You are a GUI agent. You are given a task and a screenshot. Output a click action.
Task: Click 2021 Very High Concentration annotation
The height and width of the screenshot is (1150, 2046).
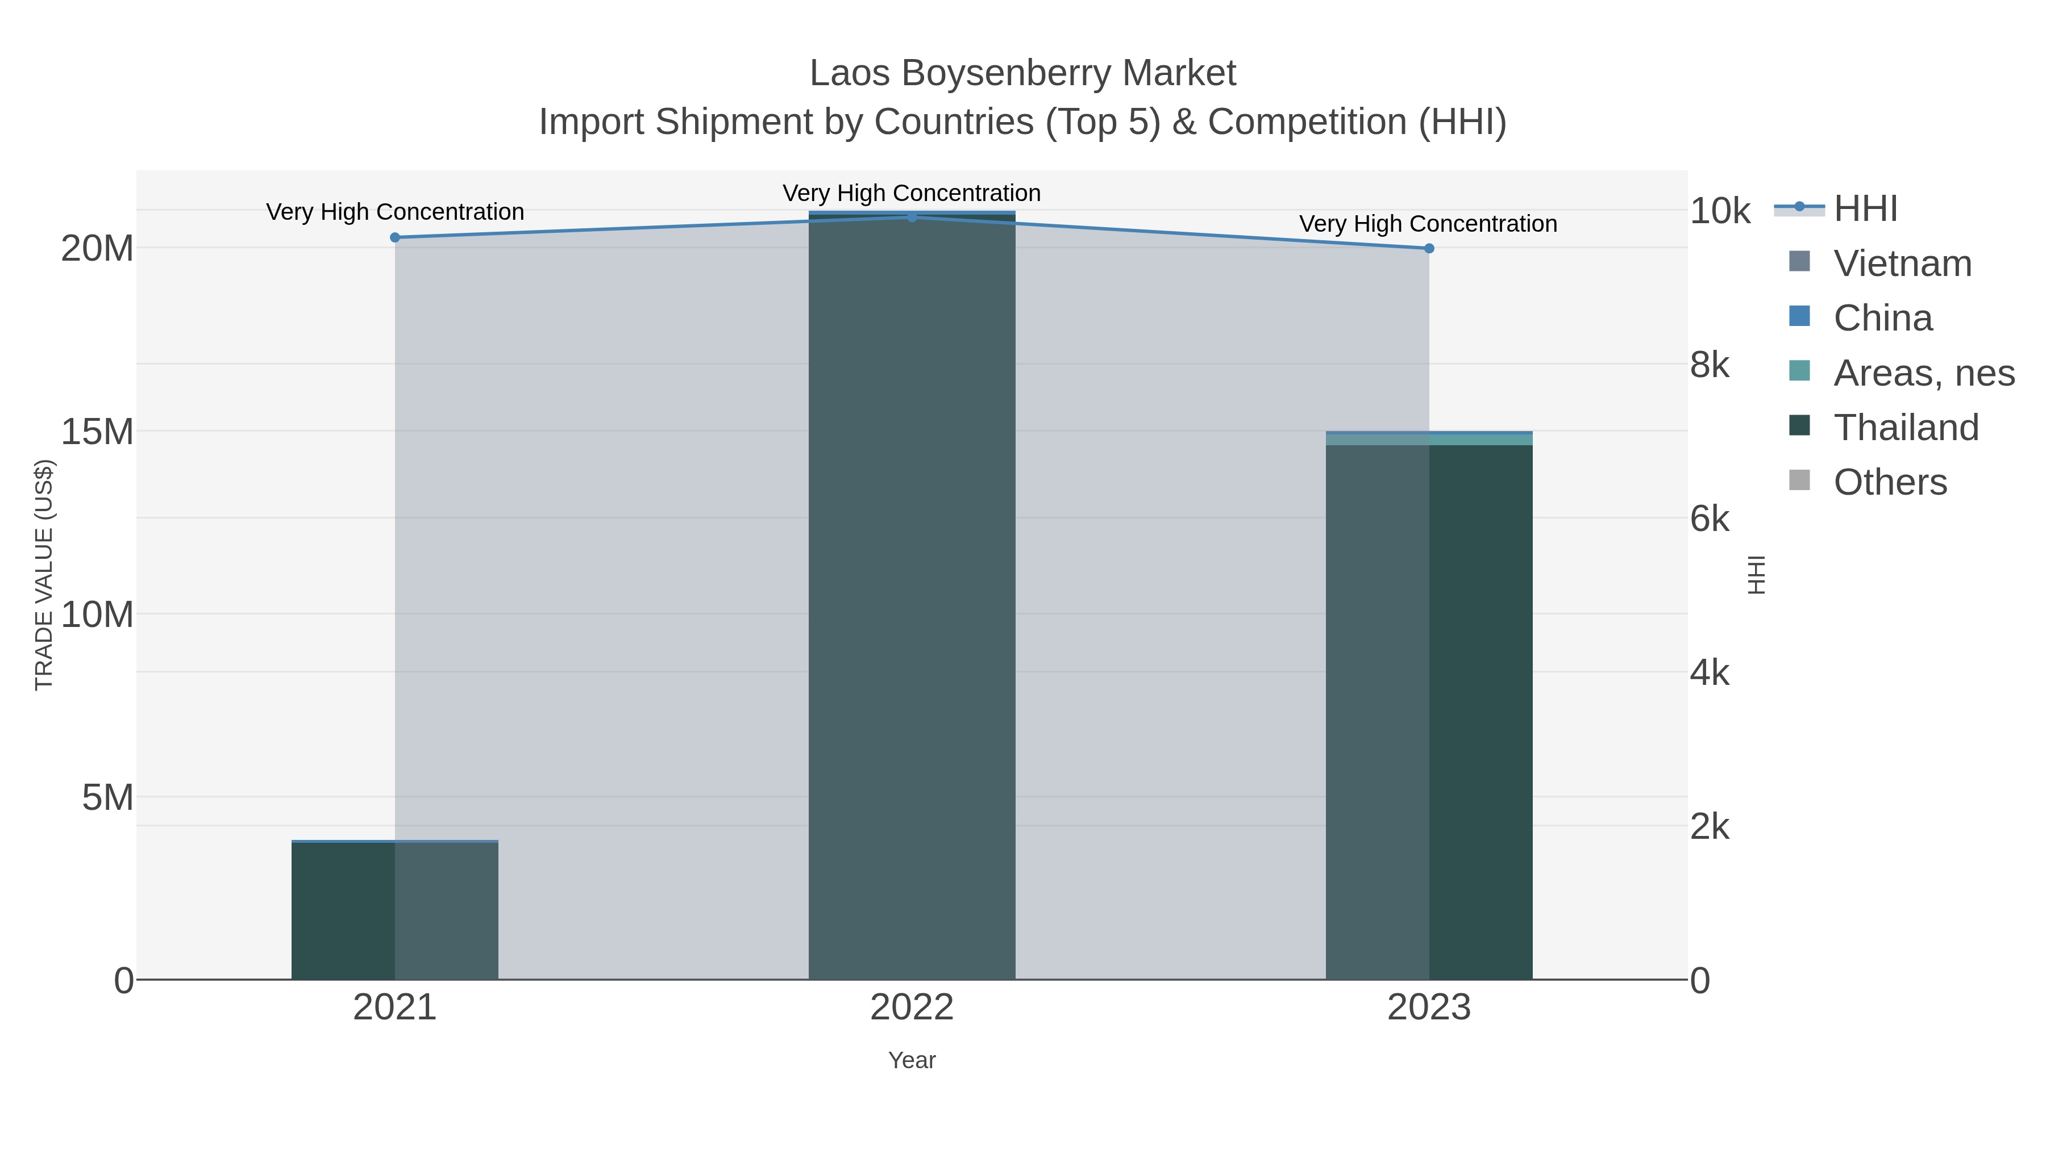pyautogui.click(x=395, y=212)
